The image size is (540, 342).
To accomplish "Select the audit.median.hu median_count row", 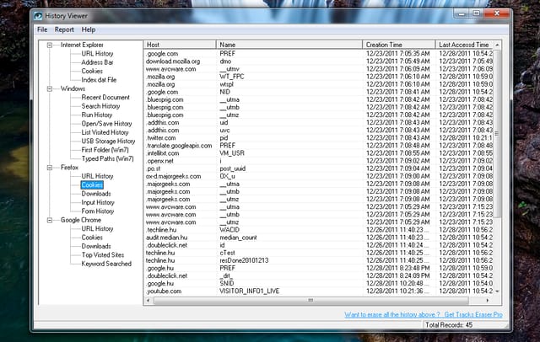I will tap(319, 238).
